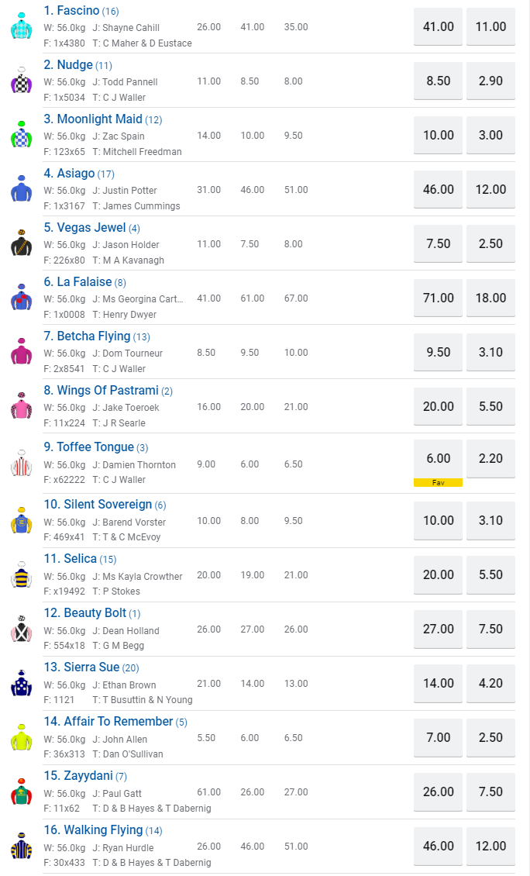Click Moonlight Maid's green-capped silk icon
The image size is (530, 876).
(21, 135)
